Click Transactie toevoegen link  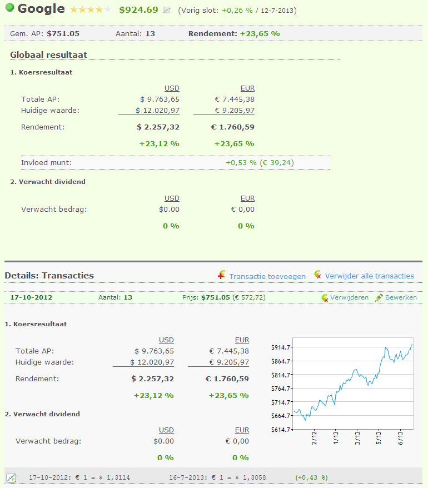(x=267, y=276)
